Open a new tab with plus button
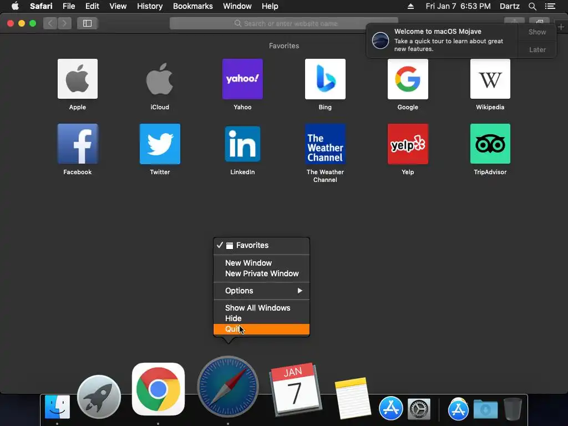Screen dimensions: 568x426 pyautogui.click(x=561, y=27)
